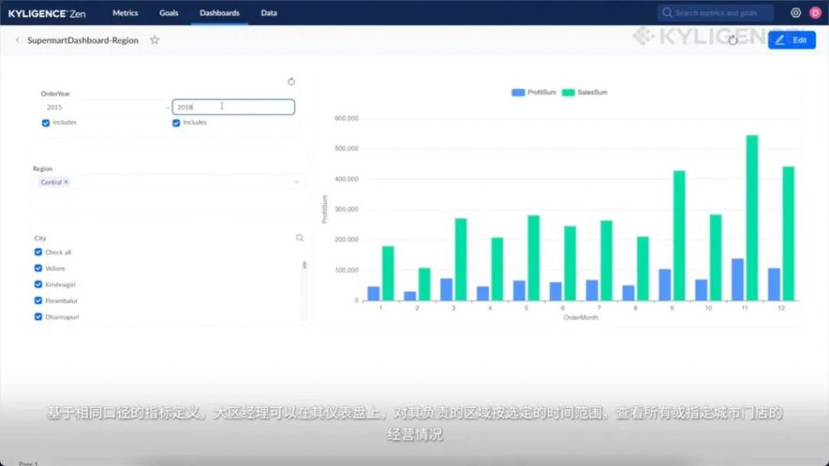Remove the Central region tag
The width and height of the screenshot is (829, 466).
66,182
